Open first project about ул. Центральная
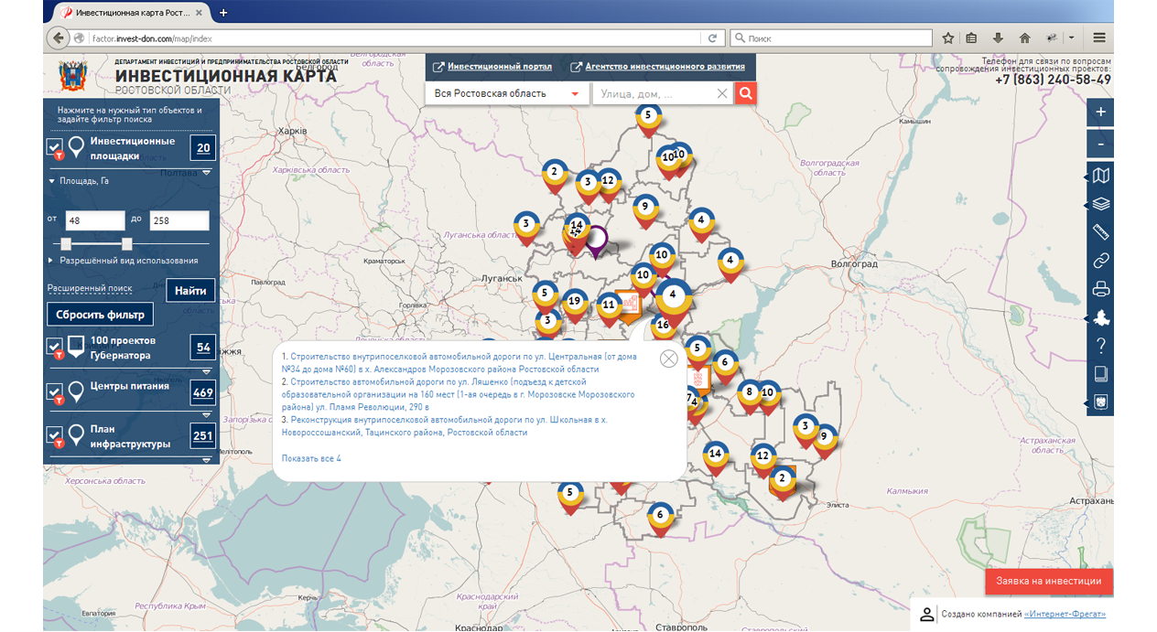 pyautogui.click(x=460, y=362)
